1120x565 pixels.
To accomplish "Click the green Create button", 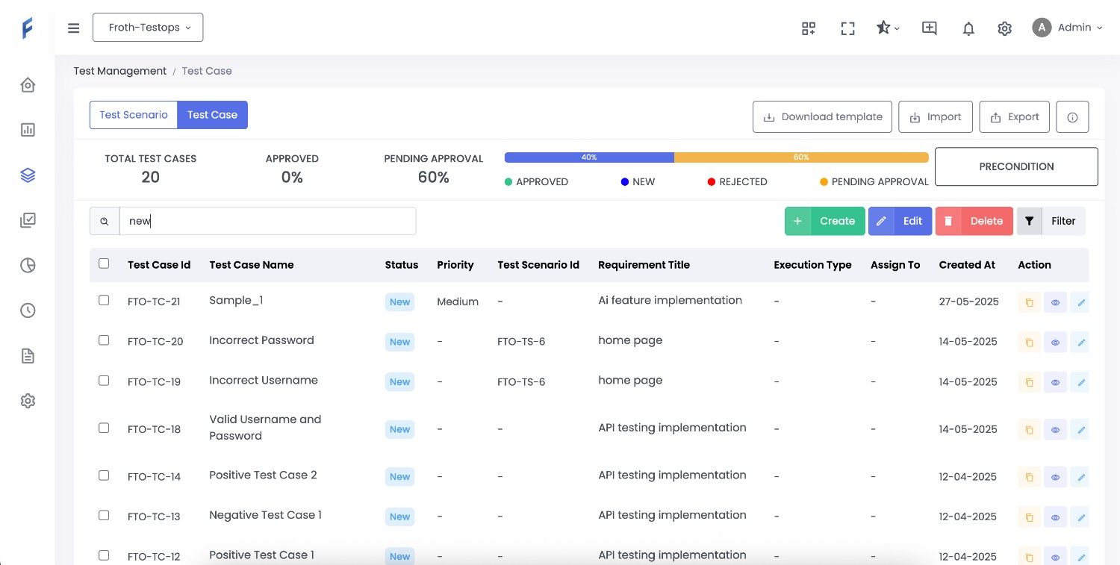I will pyautogui.click(x=824, y=221).
